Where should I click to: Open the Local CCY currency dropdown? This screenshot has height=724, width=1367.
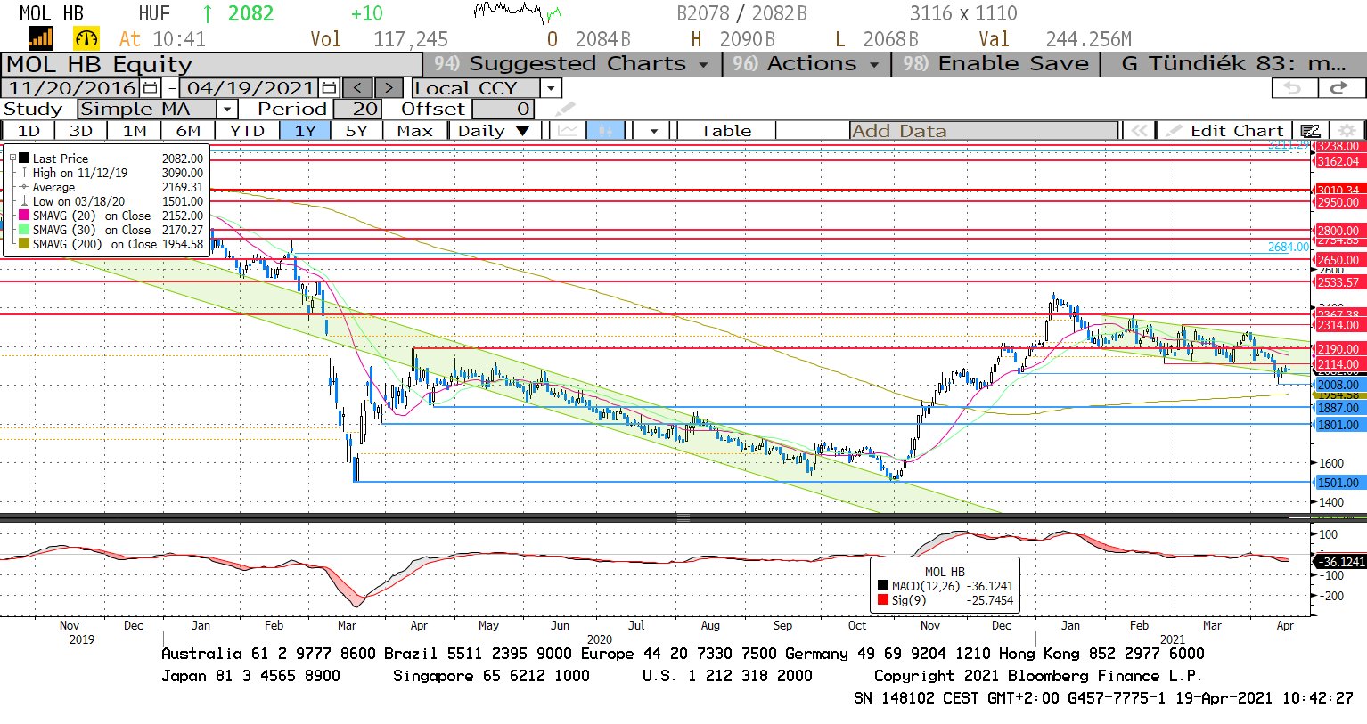551,88
